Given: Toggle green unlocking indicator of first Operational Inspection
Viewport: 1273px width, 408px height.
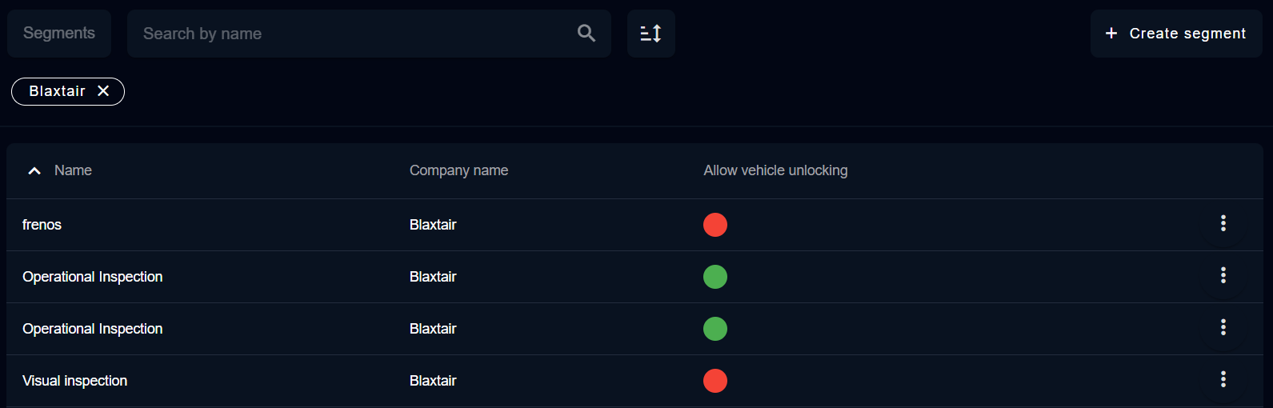Looking at the screenshot, I should tap(715, 277).
